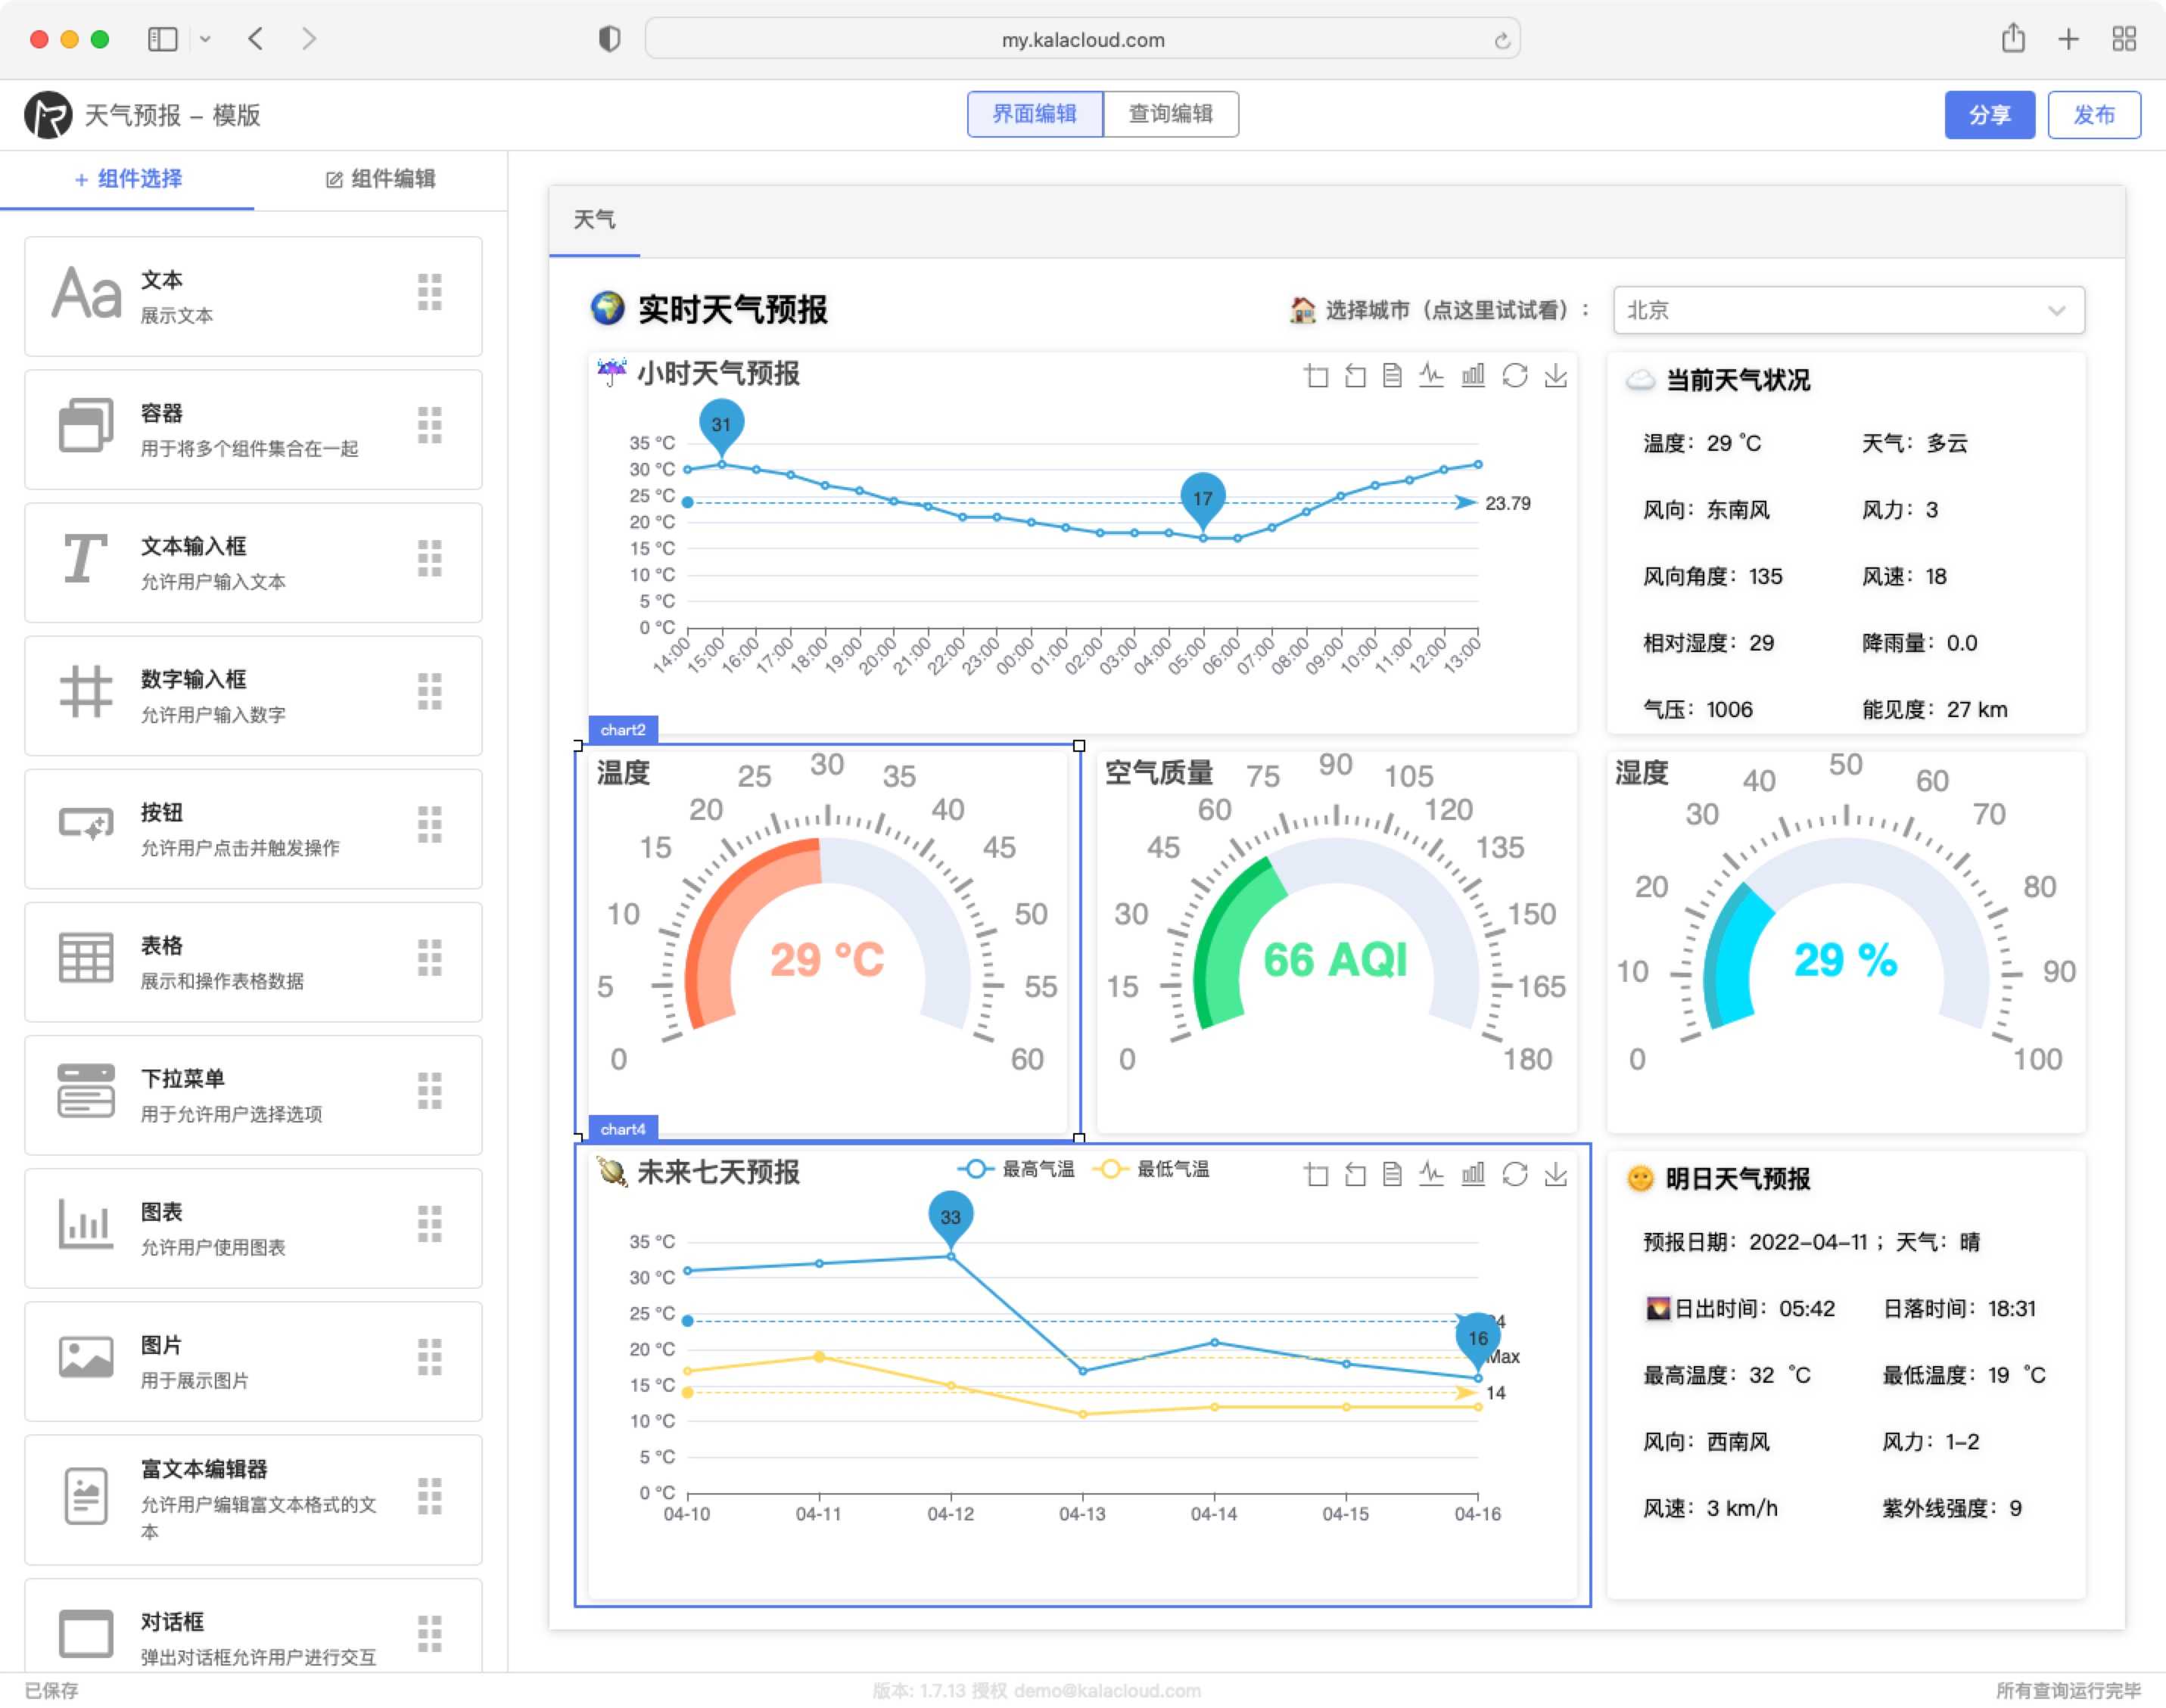The image size is (2166, 1708).
Task: Select the 数字输入框 component card
Action: pyautogui.click(x=253, y=696)
